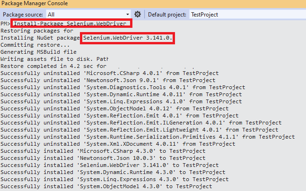306x191 pixels.
Task: Expand the Package source dropdown arrow
Action: (128, 15)
